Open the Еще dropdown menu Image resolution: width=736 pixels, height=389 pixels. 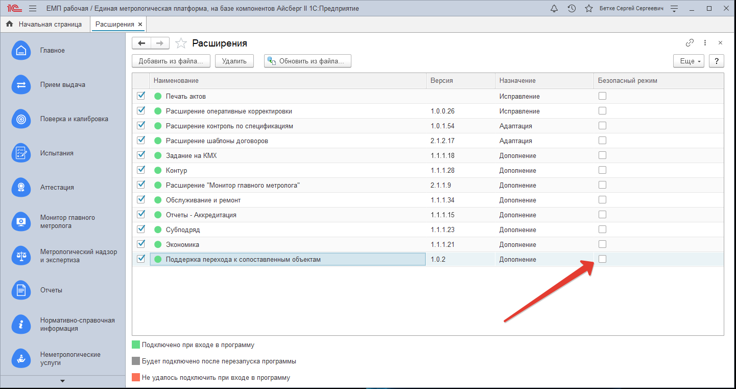pyautogui.click(x=689, y=61)
